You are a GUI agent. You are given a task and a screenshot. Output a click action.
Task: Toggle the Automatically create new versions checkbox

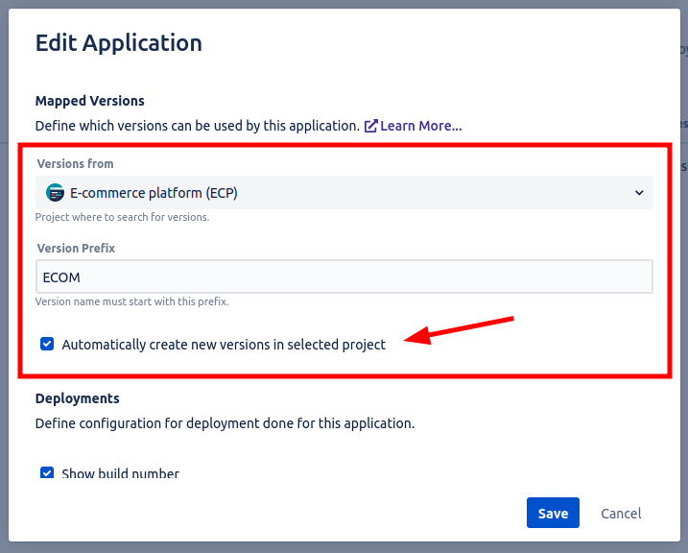(x=47, y=344)
